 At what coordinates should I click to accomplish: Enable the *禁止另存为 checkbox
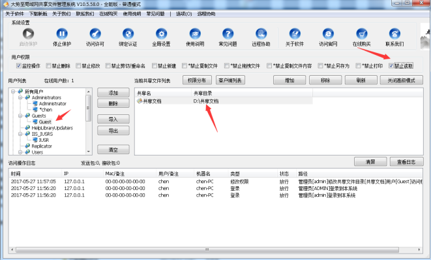pyautogui.click(x=320, y=65)
